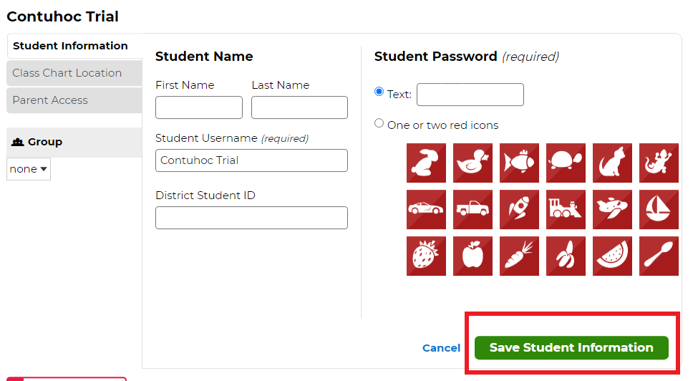Focus the First Name field
693x381 pixels.
click(x=199, y=107)
